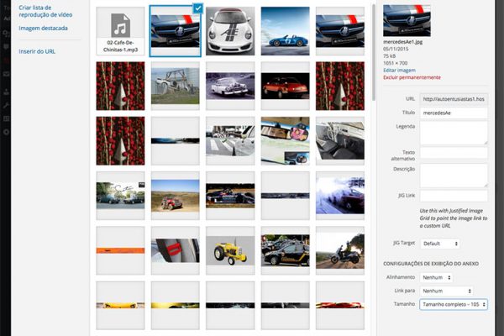Select the yellow tractor thumbnail

point(230,249)
